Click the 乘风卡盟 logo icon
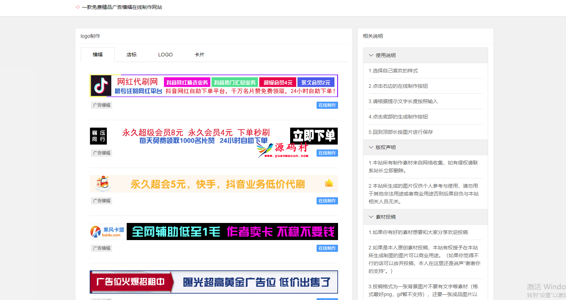Screen dimensions: 566x300 pos(96,232)
